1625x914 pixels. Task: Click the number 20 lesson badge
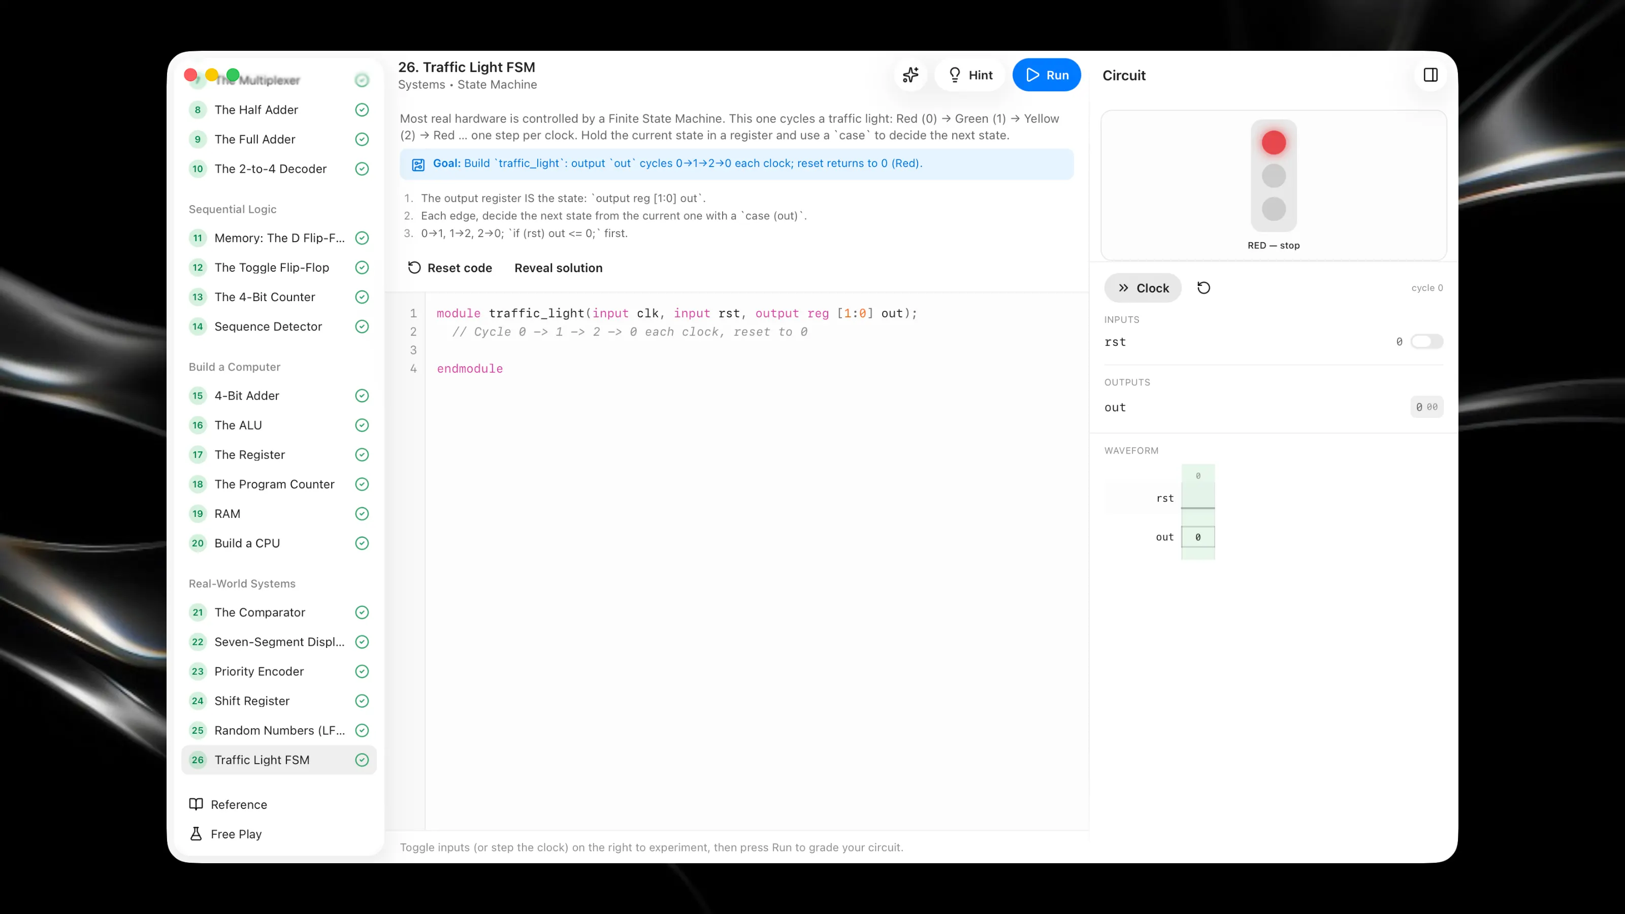click(198, 543)
